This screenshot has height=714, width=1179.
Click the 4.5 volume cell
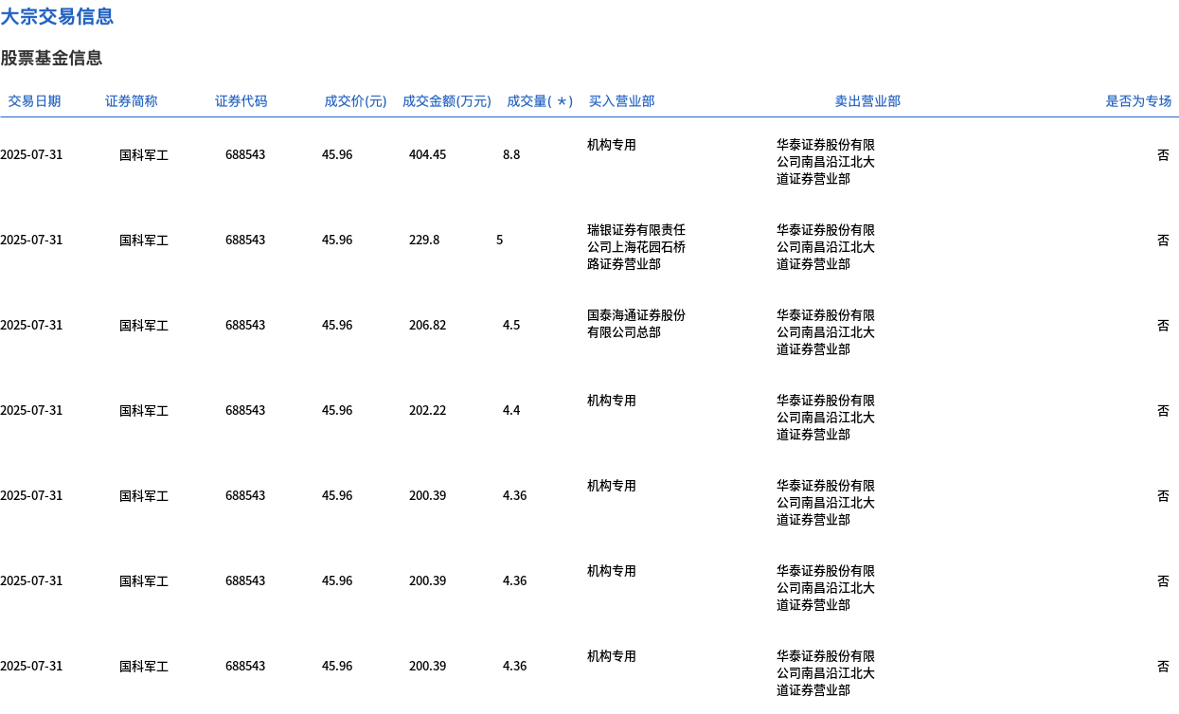coord(511,325)
